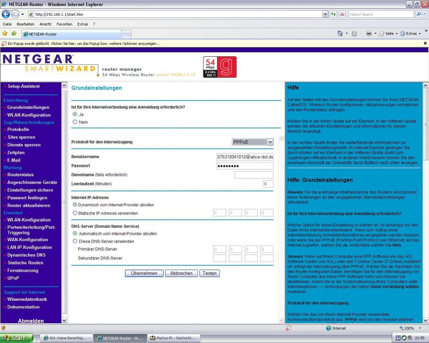Close the popup blocked information bar
This screenshot has height=343, width=429.
(x=425, y=43)
